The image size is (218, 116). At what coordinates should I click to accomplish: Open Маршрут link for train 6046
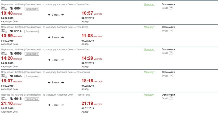pos(149,72)
